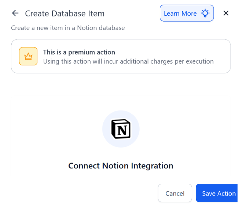Close the Create Database Item panel

point(226,14)
